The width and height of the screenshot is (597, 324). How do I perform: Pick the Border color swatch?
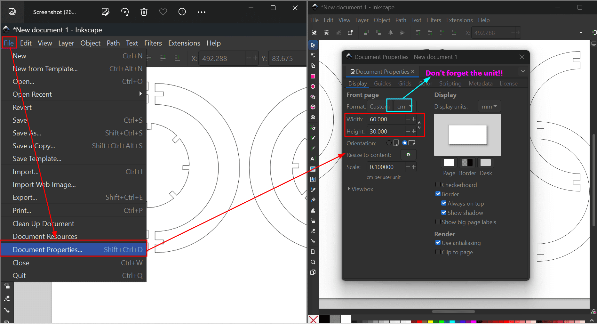click(x=467, y=163)
